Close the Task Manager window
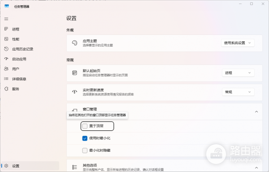269x172 pixels. (x=263, y=4)
